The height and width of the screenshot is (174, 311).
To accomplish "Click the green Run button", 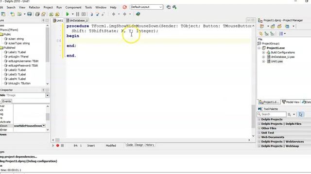I will coord(67,14).
